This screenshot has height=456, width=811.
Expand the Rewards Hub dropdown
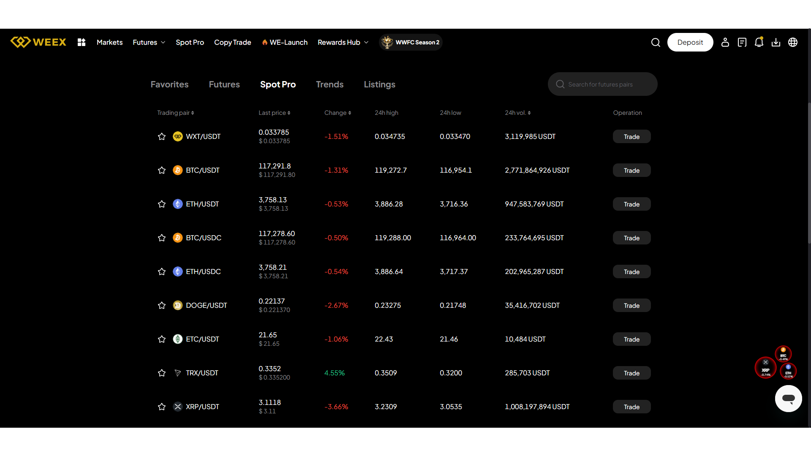point(343,42)
